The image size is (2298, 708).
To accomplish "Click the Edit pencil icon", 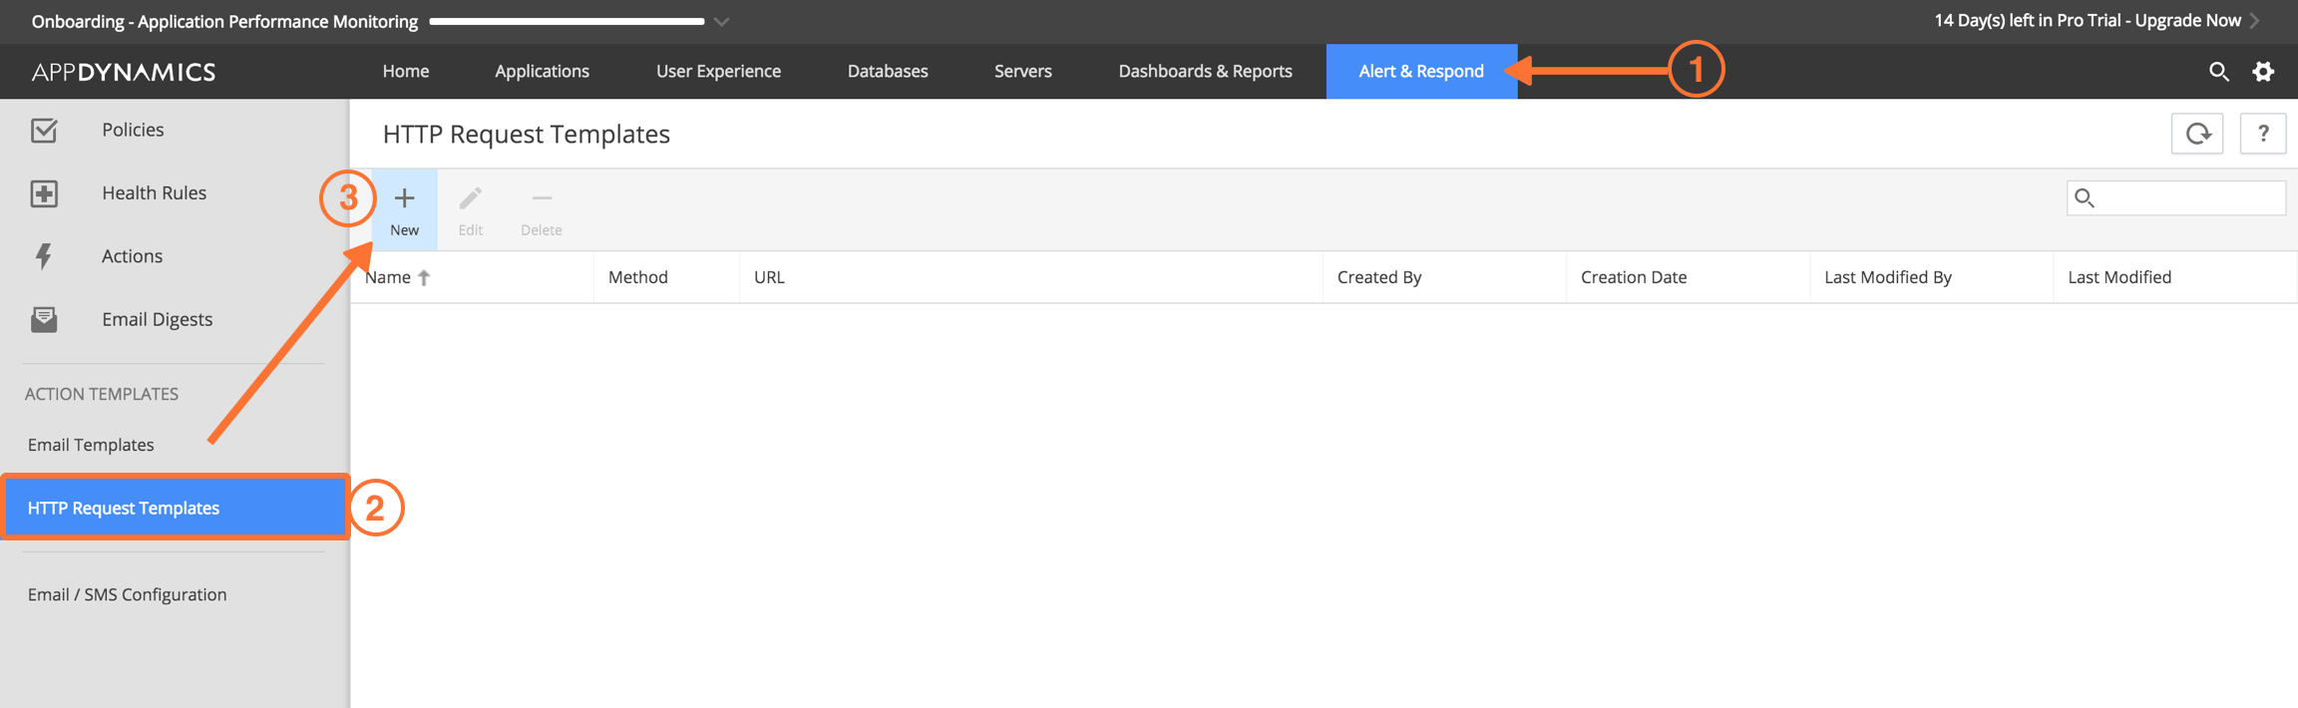I will click(470, 198).
